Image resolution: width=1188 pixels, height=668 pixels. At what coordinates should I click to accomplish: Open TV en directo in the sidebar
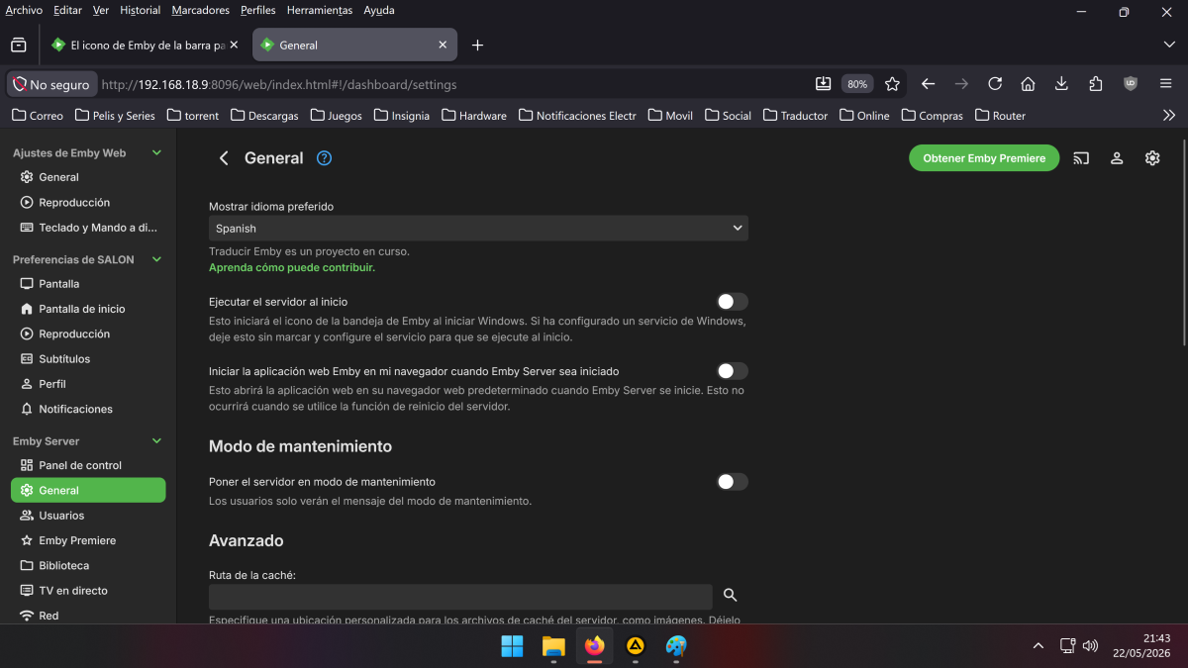(88, 591)
